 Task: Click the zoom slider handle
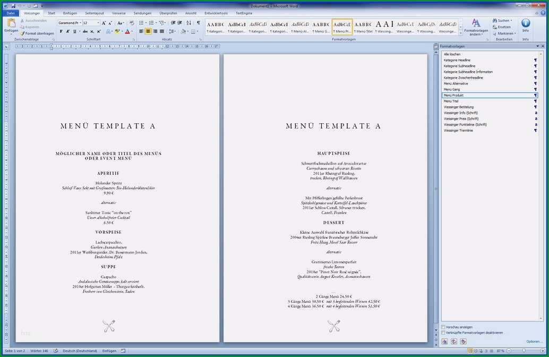[x=524, y=351]
